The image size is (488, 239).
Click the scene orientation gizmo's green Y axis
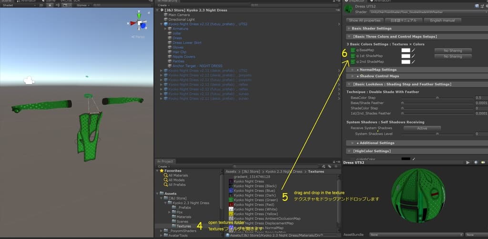coord(140,16)
